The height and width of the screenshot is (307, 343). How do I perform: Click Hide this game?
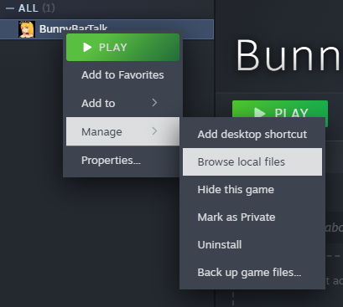[x=252, y=190]
